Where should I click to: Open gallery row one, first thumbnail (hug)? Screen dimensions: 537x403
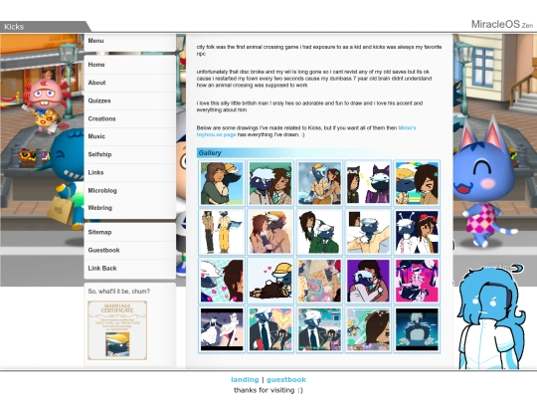[222, 183]
